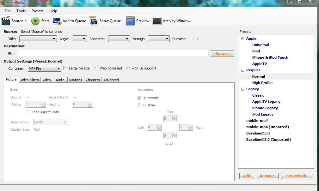
Task: Open the Container format dropdown
Action: pos(44,69)
